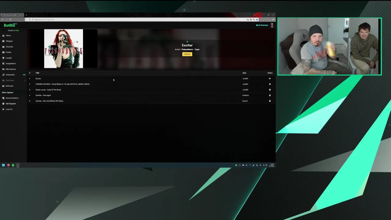Open Firefox from the taskbar
Viewport: 391px width, 220px height.
pyautogui.click(x=8, y=165)
